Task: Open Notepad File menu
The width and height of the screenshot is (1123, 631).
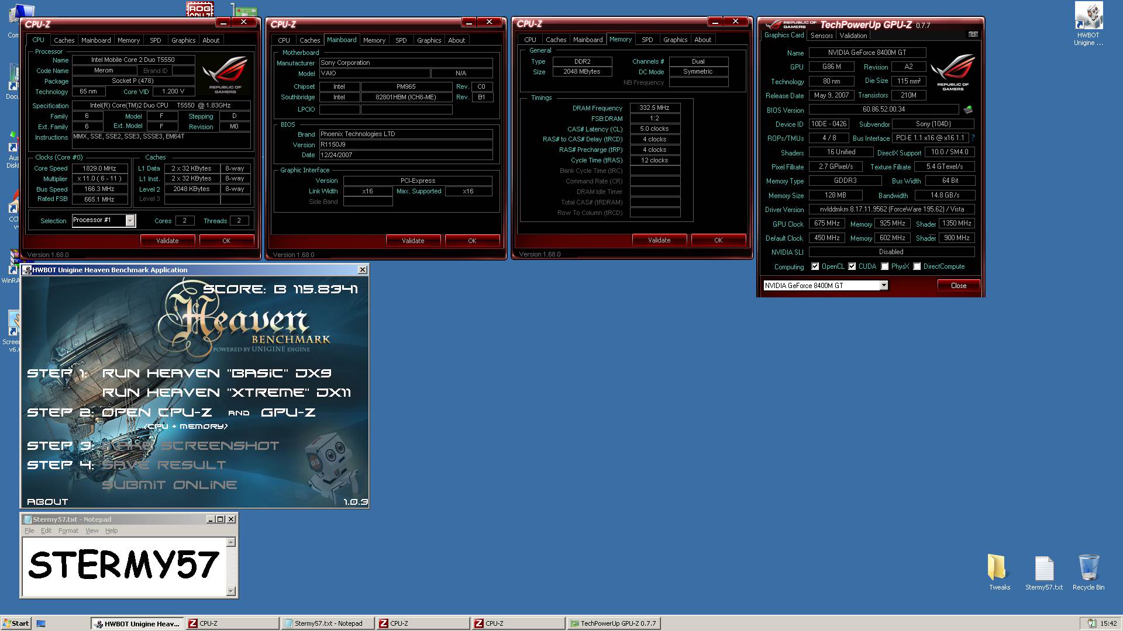Action: coord(29,531)
